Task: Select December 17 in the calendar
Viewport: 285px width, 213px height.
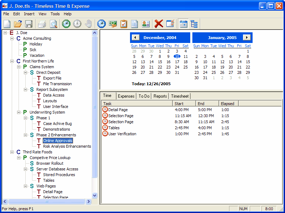Action: click(x=177, y=62)
